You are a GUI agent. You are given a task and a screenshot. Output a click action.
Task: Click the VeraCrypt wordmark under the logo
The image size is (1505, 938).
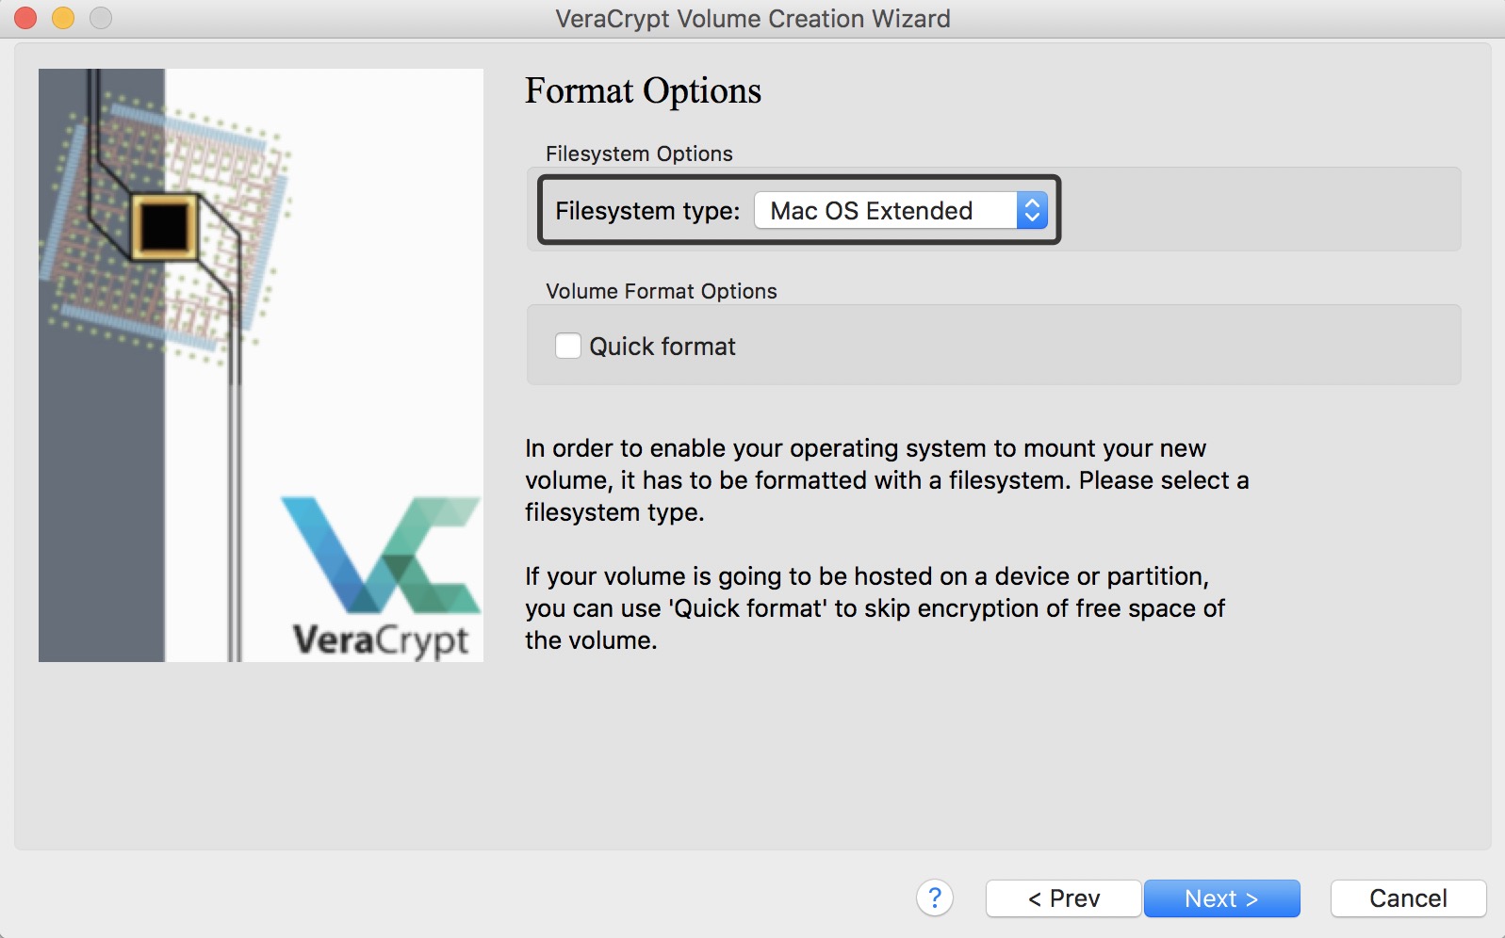point(380,640)
